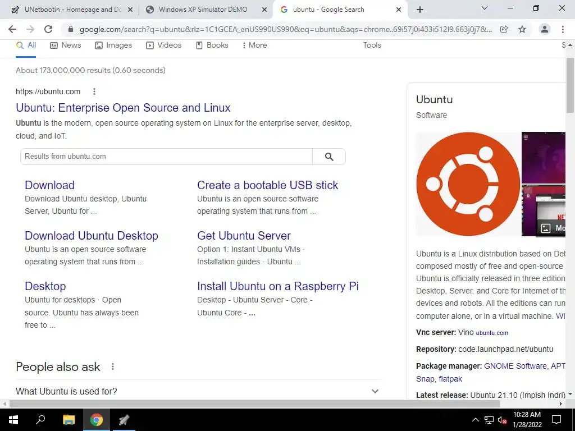Close the UNetbootin tab
This screenshot has height=431, width=575.
(x=130, y=10)
